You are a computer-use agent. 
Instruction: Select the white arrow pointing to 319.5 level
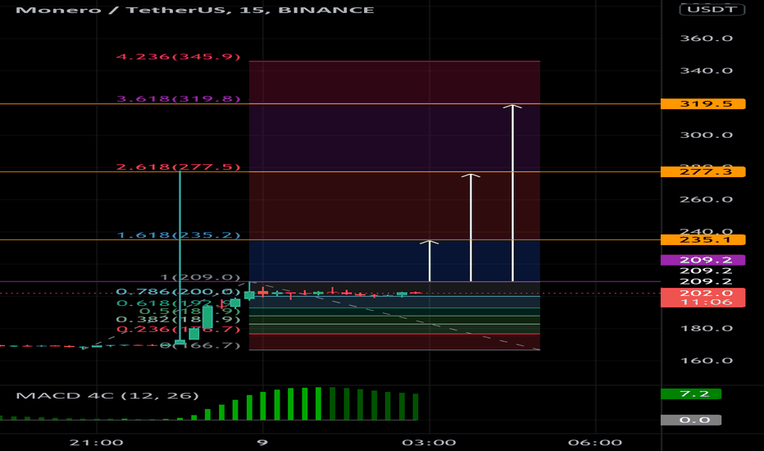coord(512,193)
